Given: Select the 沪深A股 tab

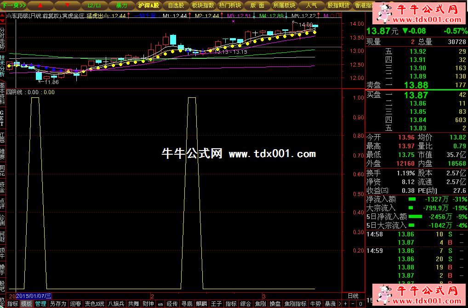Looking at the screenshot, I should 148,6.
